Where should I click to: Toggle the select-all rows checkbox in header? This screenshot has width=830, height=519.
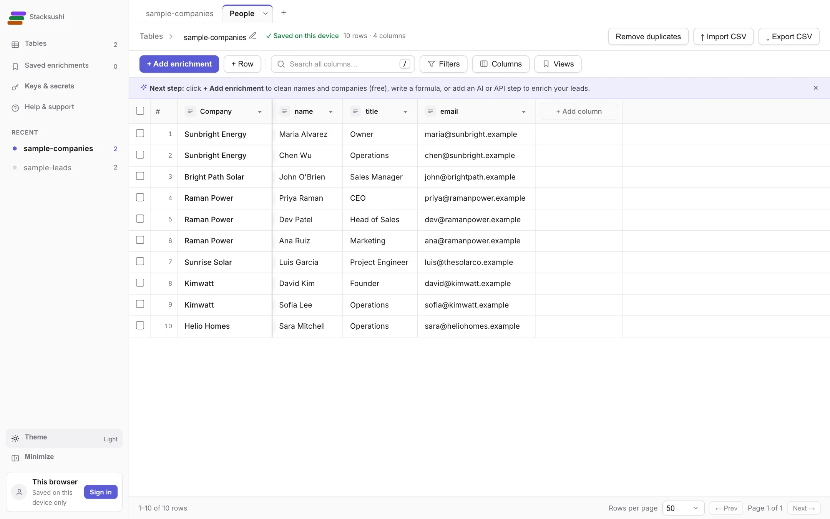140,111
